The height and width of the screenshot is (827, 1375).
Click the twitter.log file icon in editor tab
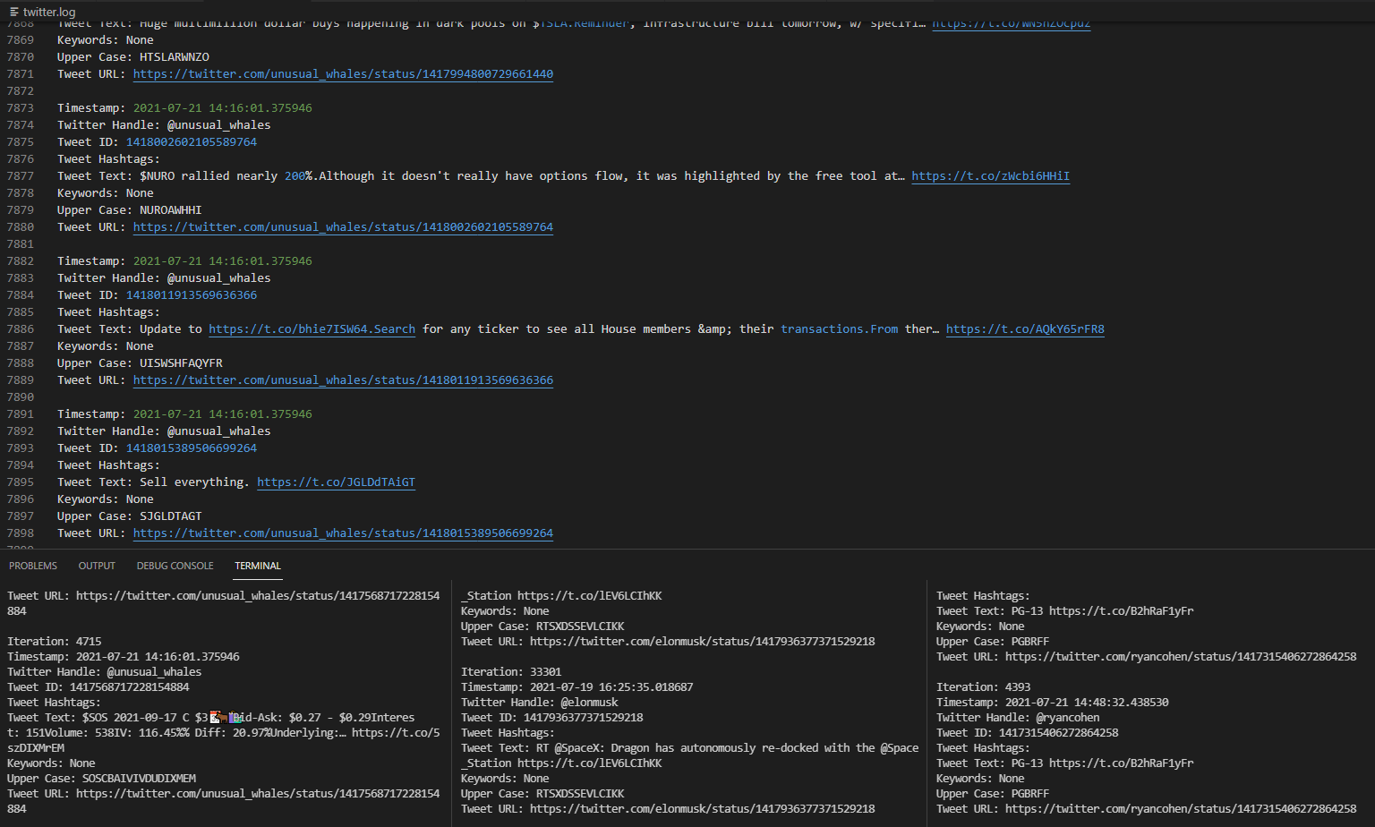coord(14,12)
